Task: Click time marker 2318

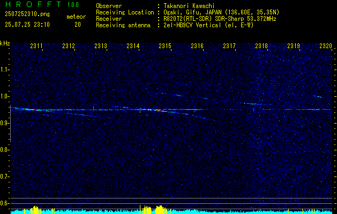Action: (x=261, y=45)
